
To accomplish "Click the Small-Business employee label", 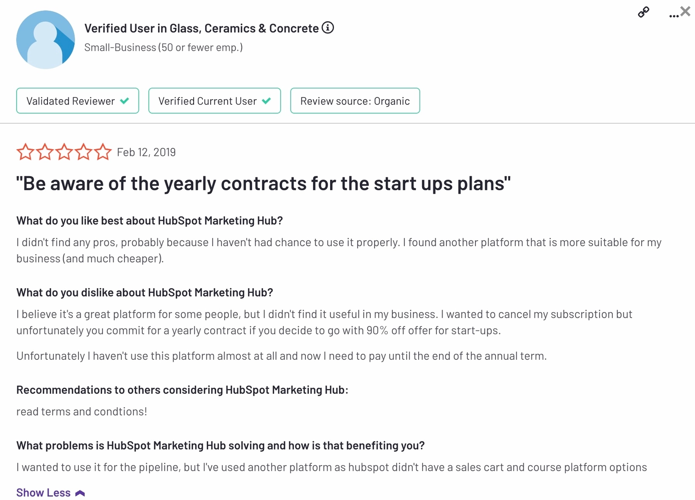I will (164, 47).
